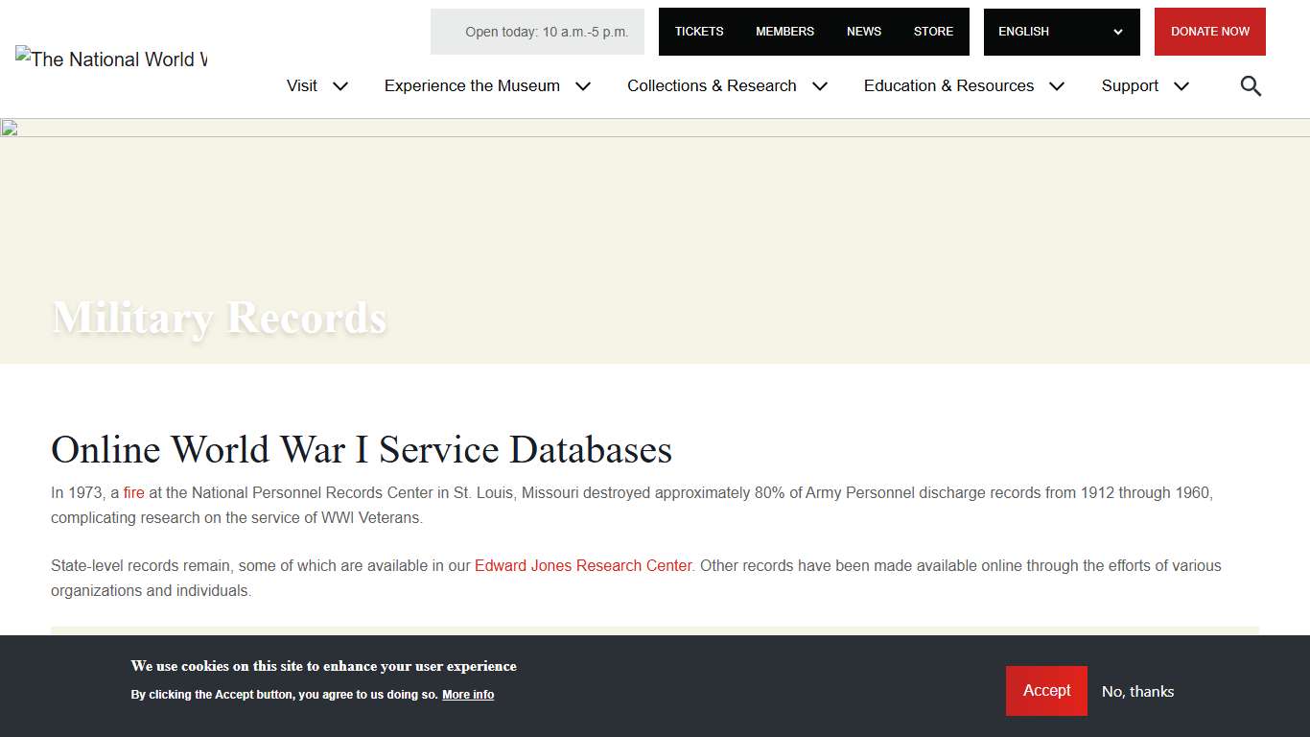The width and height of the screenshot is (1310, 737).
Task: Open the Edward Jones Research Center link
Action: click(583, 566)
